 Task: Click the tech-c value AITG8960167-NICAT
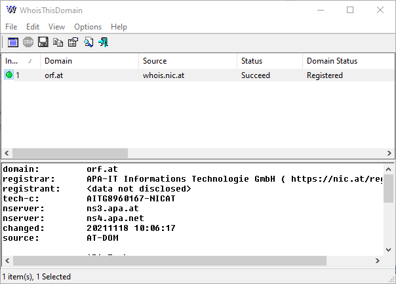click(x=131, y=199)
